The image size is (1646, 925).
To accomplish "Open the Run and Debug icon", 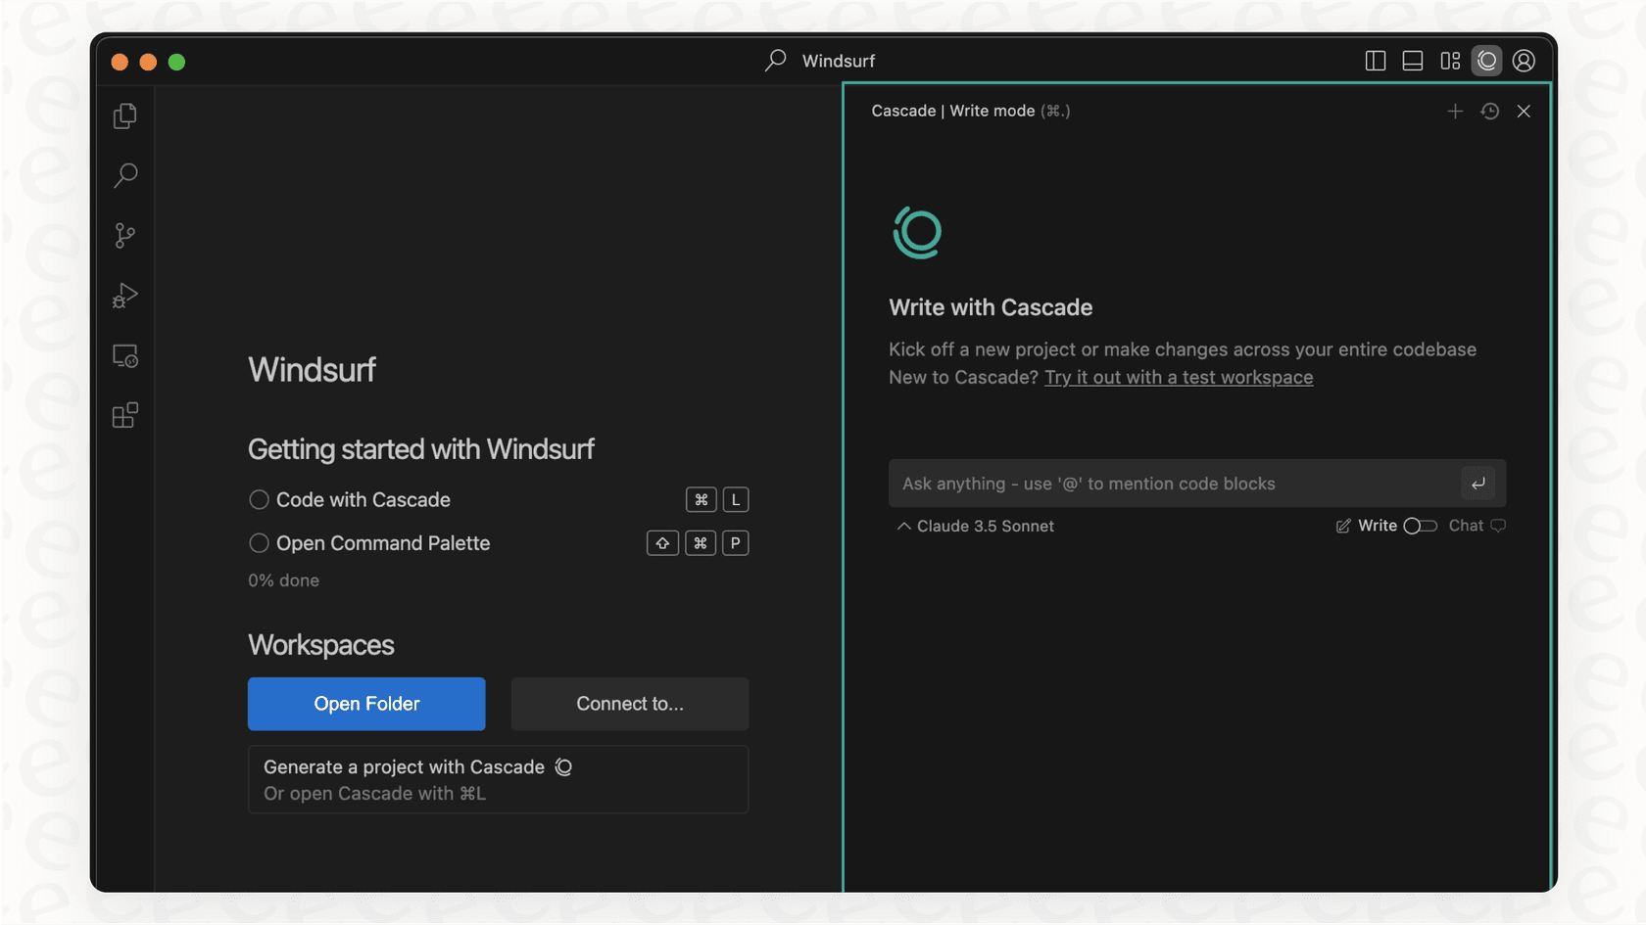I will tap(125, 296).
